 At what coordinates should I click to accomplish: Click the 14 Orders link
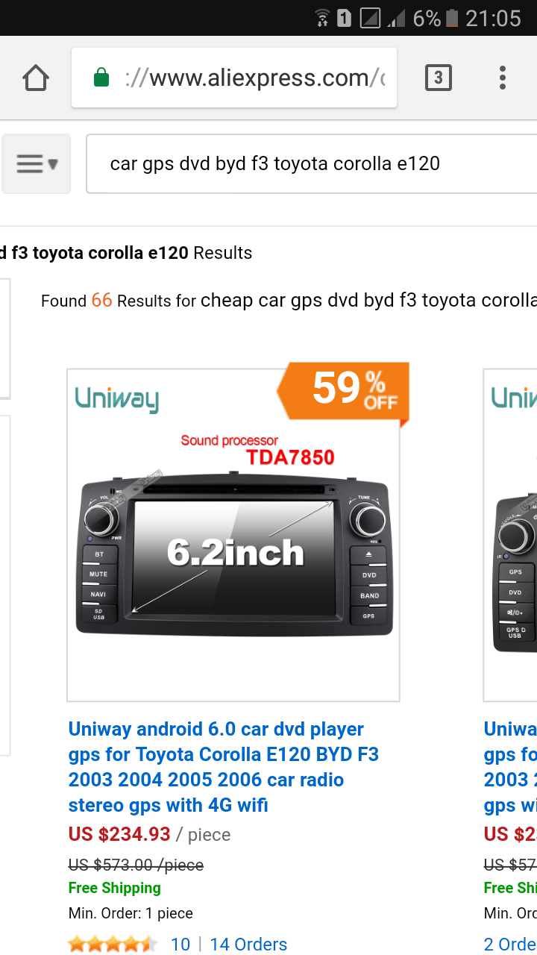[248, 944]
